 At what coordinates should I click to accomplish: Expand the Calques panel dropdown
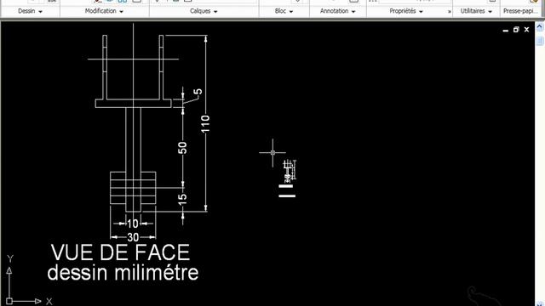coord(204,11)
